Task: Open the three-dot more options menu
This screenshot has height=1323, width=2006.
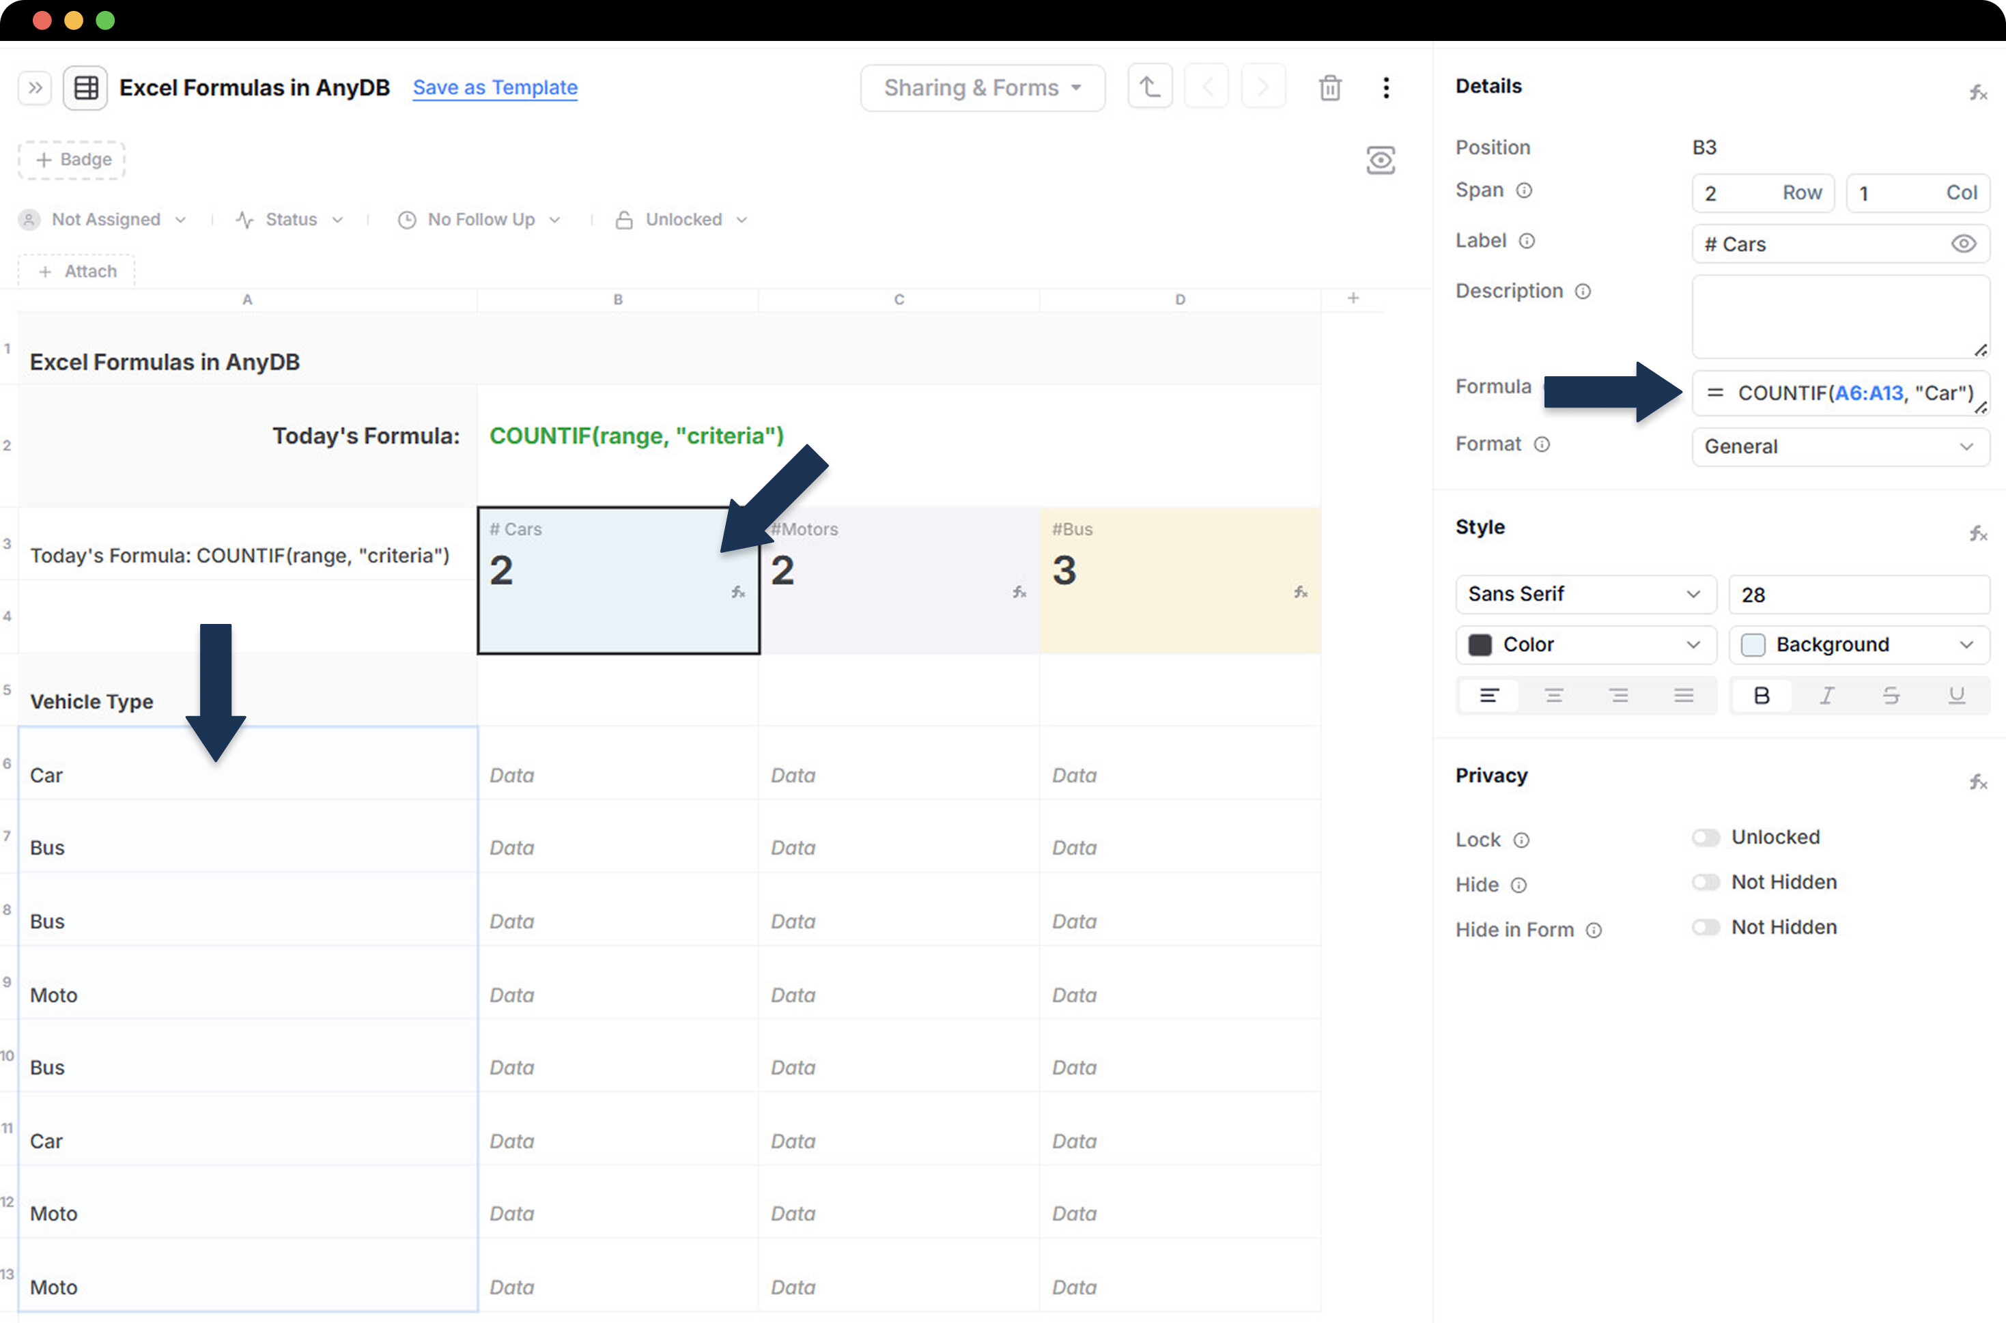Action: point(1386,88)
